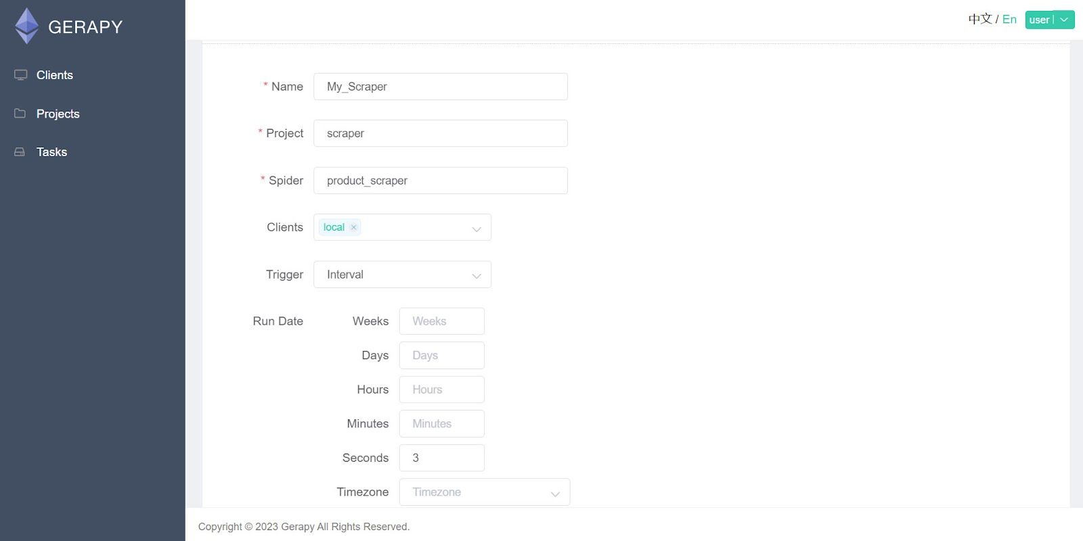Image resolution: width=1083 pixels, height=541 pixels.
Task: Click the Project field containing scraper
Action: 441,133
